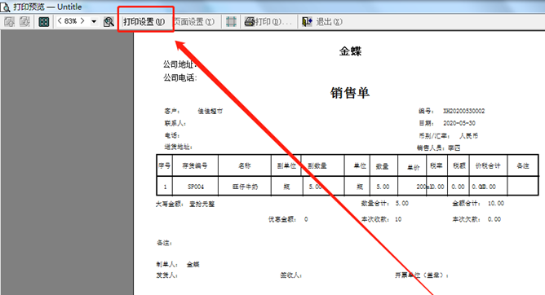Click the 83% zoom value

[70, 21]
